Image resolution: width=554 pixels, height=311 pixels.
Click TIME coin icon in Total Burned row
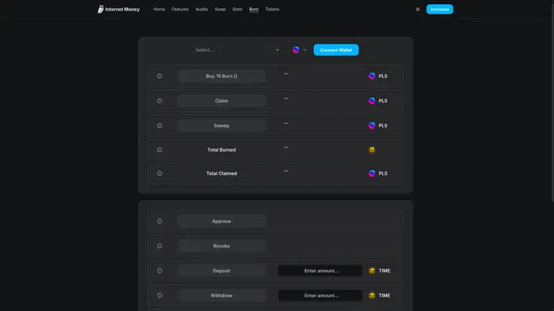tap(372, 150)
